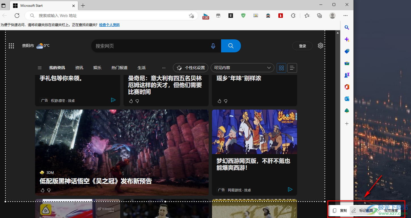Click 标记截图 to annotate capture
Viewport: 411px width, 218px height.
(x=362, y=210)
